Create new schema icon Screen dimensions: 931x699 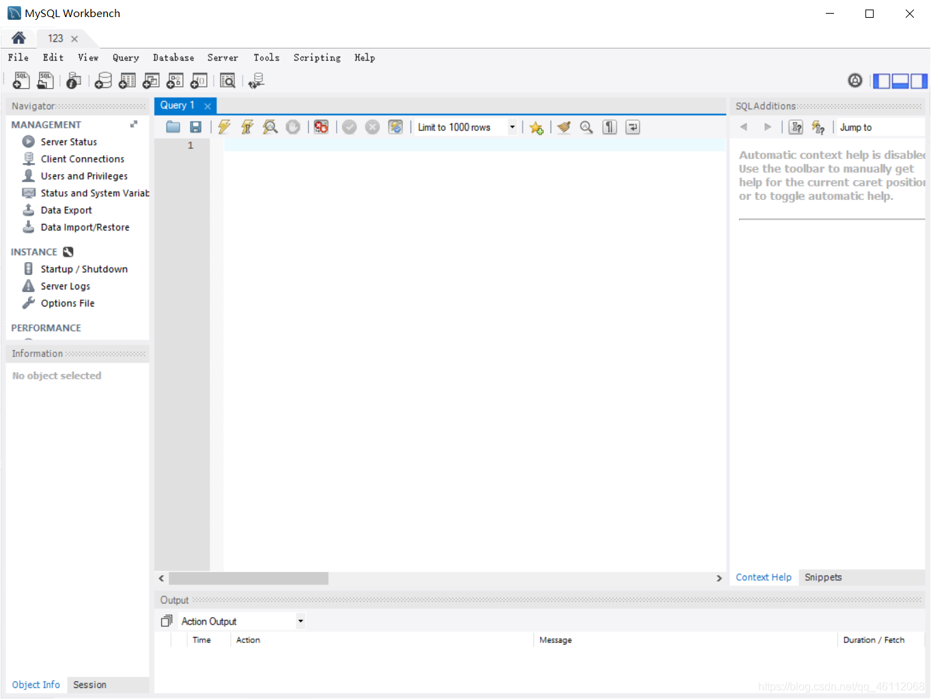pyautogui.click(x=103, y=81)
